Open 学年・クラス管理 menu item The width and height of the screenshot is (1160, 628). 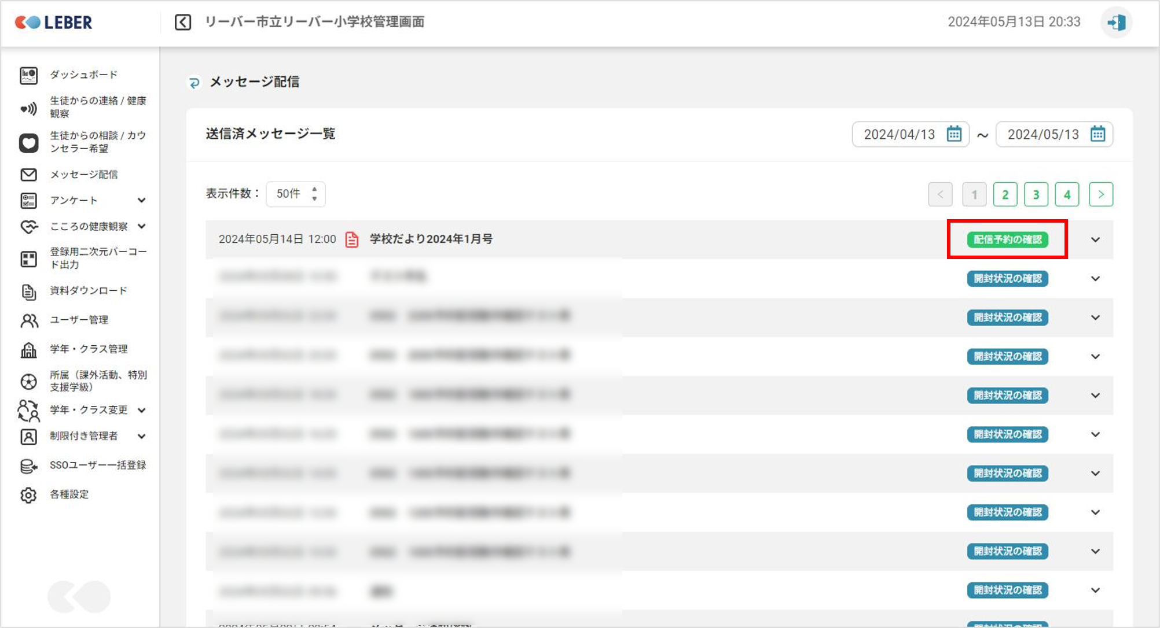tap(88, 349)
